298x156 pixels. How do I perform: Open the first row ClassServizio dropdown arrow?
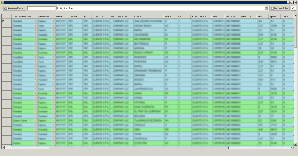[x=35, y=21]
